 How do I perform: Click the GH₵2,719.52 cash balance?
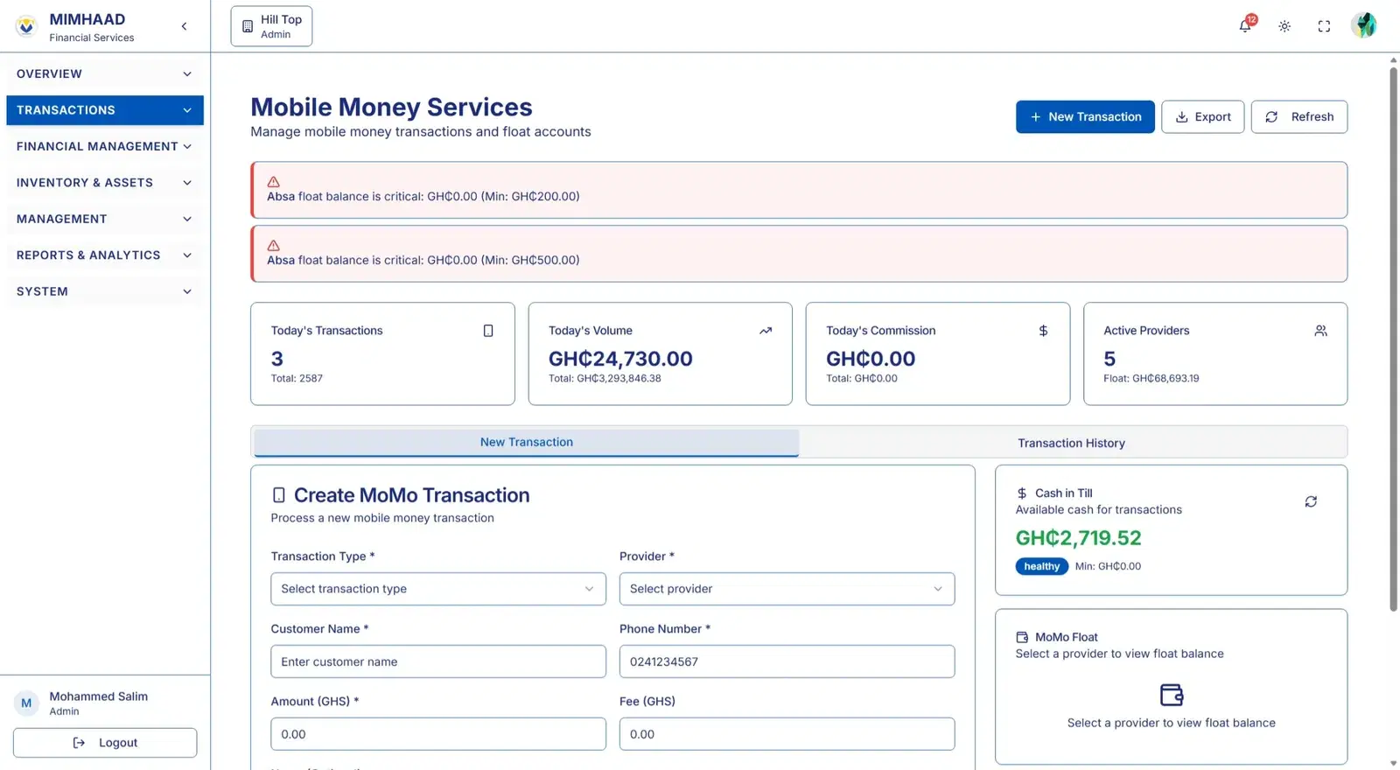[1078, 538]
